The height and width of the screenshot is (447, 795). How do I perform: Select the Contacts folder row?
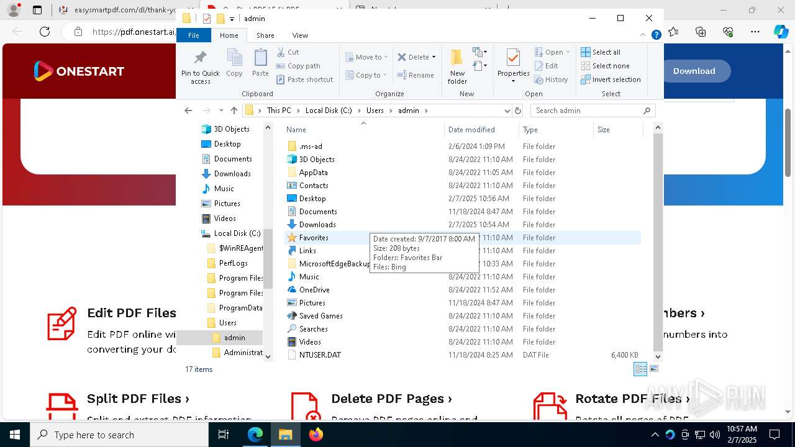(462, 186)
